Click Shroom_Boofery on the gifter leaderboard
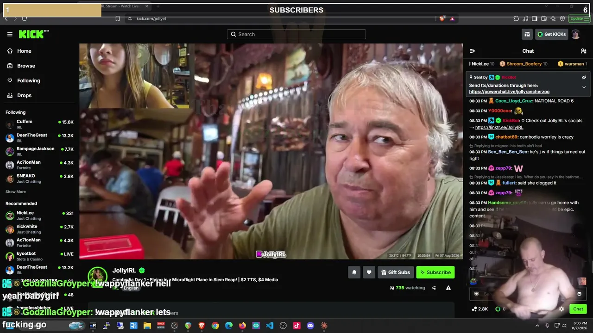 click(x=524, y=64)
